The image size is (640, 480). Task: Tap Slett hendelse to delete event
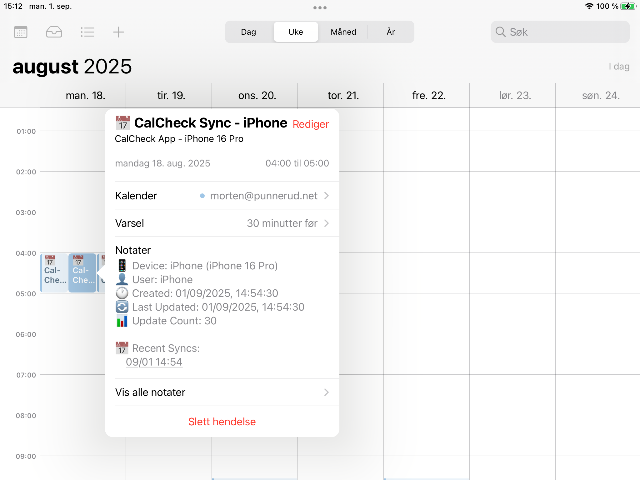pyautogui.click(x=222, y=422)
